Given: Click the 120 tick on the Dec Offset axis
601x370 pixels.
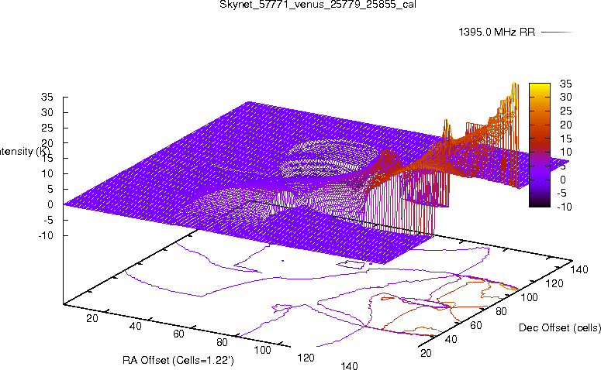Looking at the screenshot, I should (554, 283).
